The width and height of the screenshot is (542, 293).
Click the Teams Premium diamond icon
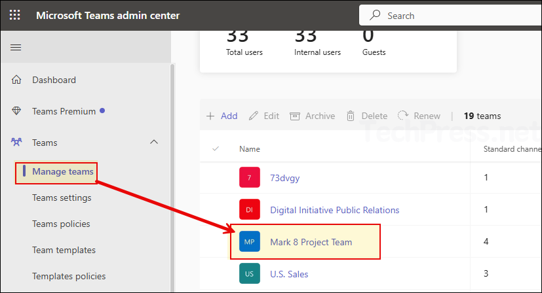coord(16,111)
